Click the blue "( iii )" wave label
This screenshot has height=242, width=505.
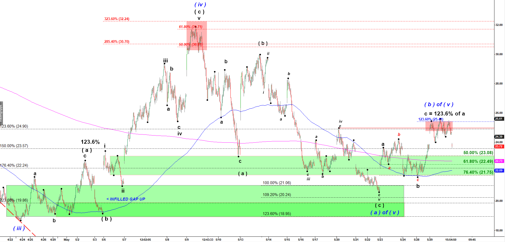(19, 228)
